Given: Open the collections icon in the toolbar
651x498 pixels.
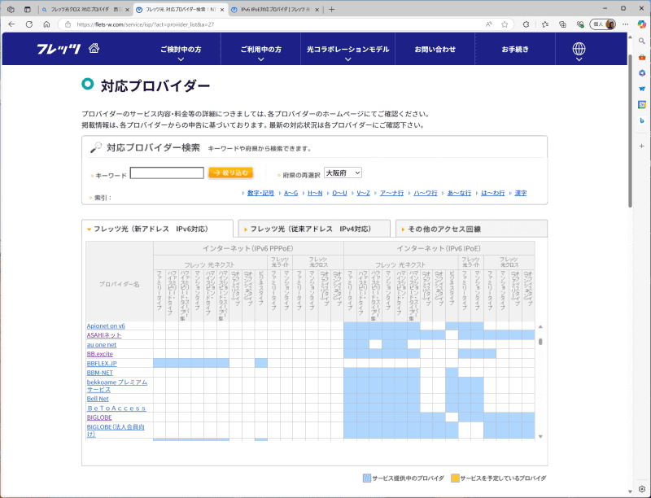Looking at the screenshot, I should (x=562, y=24).
